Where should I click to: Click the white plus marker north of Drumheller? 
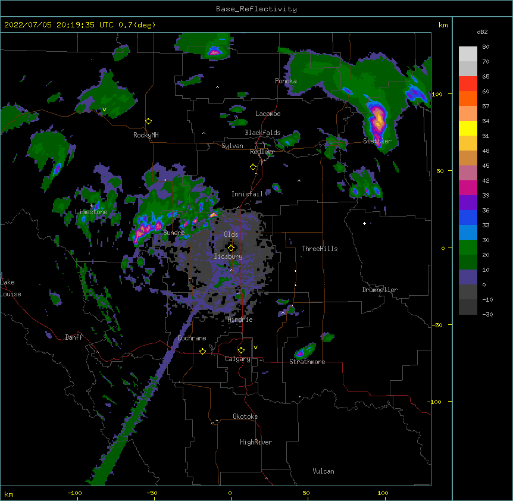click(364, 223)
